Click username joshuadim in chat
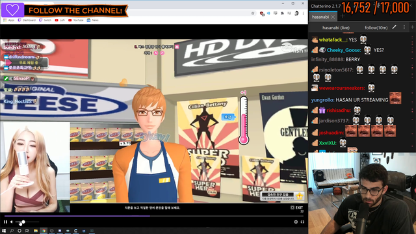This screenshot has width=416, height=234. click(x=331, y=133)
